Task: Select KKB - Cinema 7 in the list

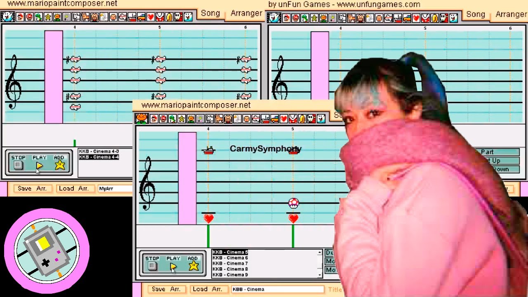Action: point(230,263)
